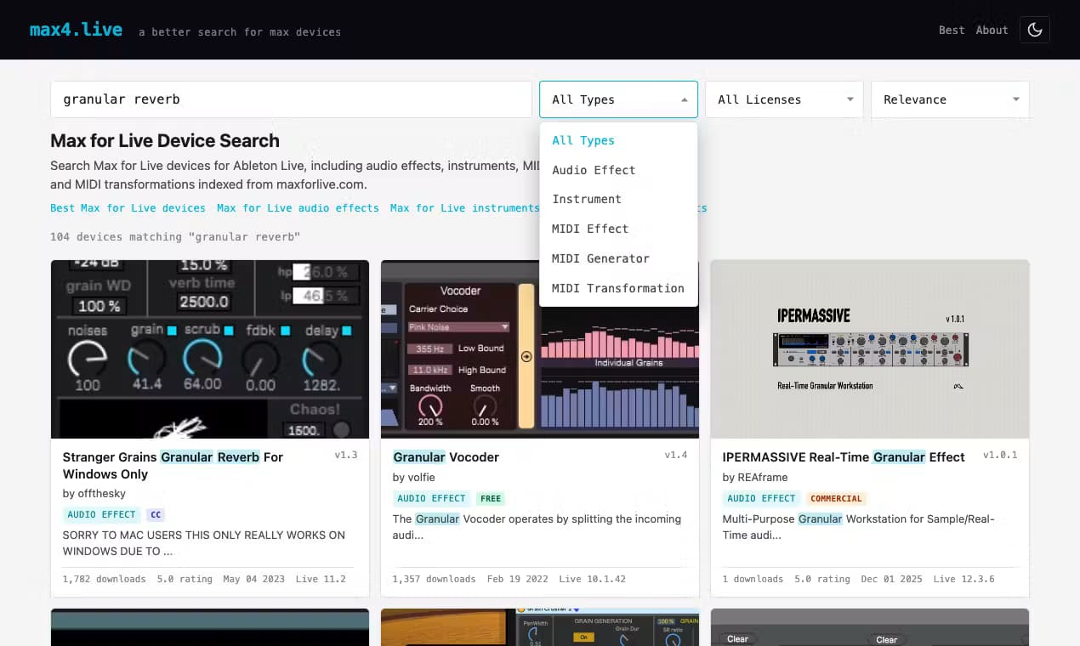Open Max for Live instruments link

coord(464,208)
